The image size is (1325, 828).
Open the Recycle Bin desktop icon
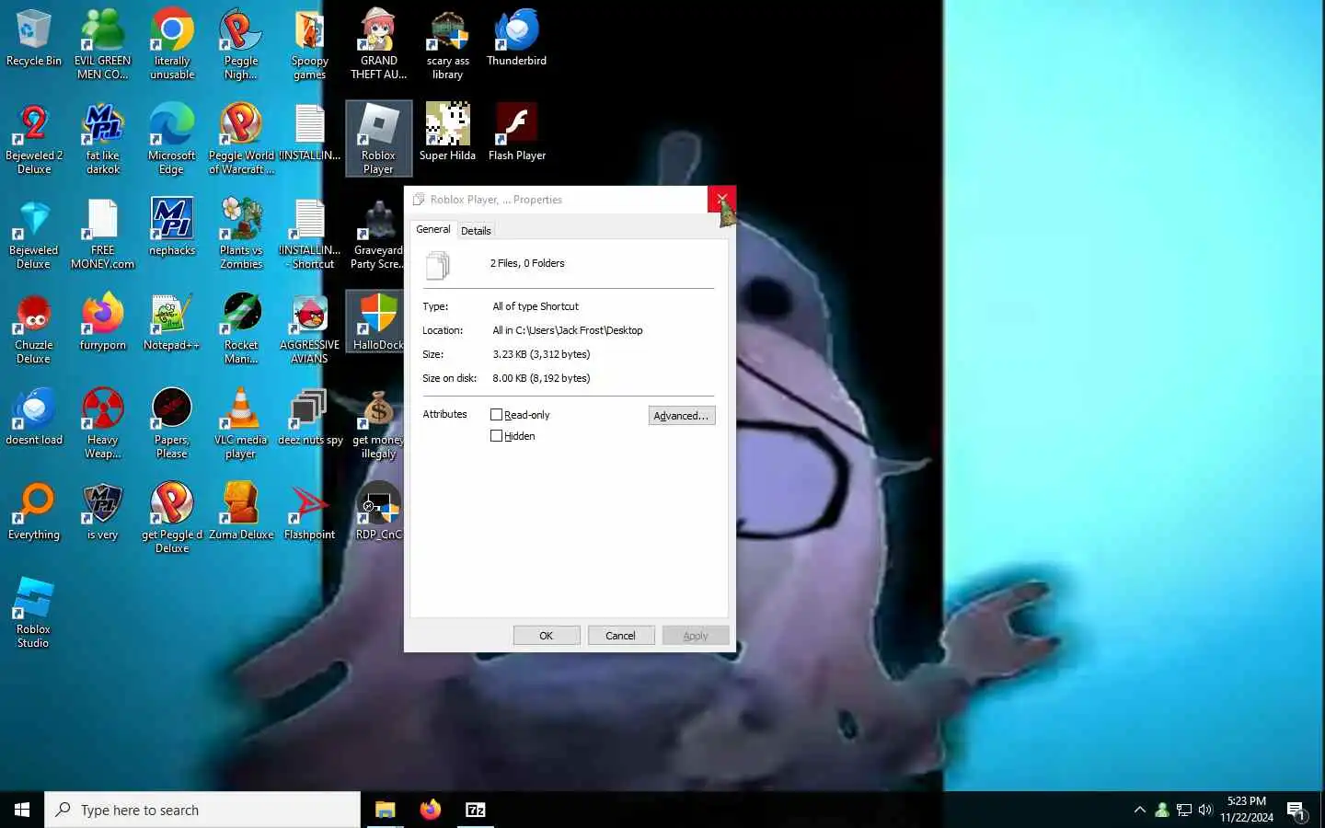point(33,39)
